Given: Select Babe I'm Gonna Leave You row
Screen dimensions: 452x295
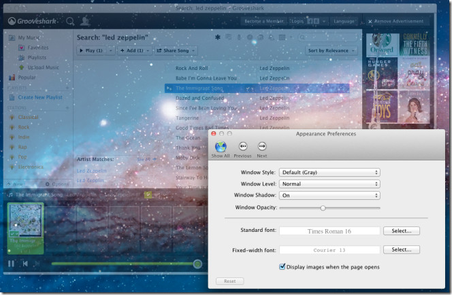Looking at the screenshot, I should tap(257, 78).
